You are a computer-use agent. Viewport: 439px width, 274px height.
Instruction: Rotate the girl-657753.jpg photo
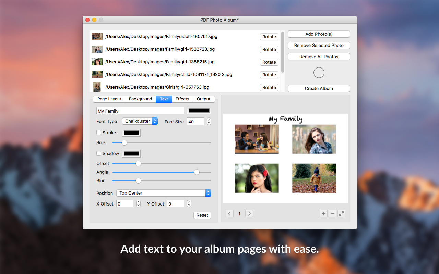coord(269,87)
